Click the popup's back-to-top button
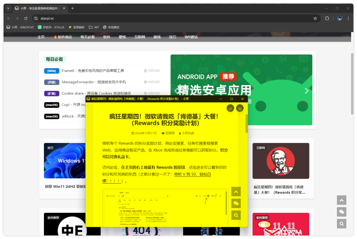Viewport: 357px width, 239px height. point(236,192)
